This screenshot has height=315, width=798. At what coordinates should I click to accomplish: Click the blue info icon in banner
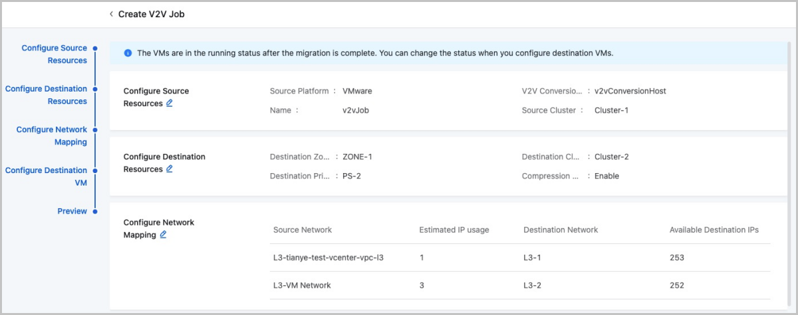128,53
